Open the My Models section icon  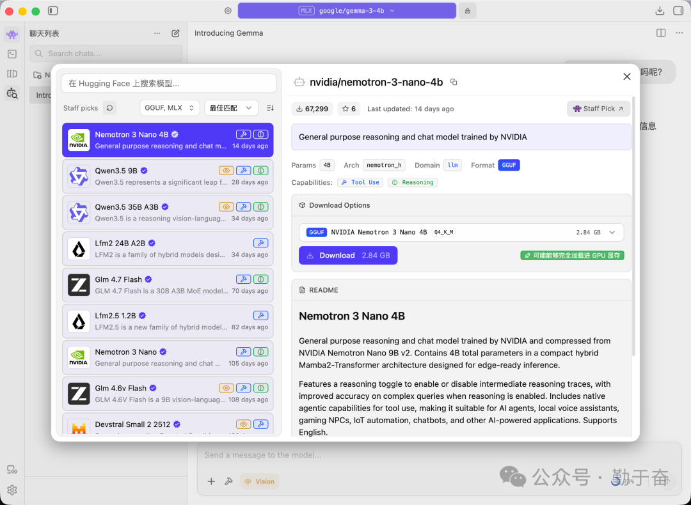12,74
